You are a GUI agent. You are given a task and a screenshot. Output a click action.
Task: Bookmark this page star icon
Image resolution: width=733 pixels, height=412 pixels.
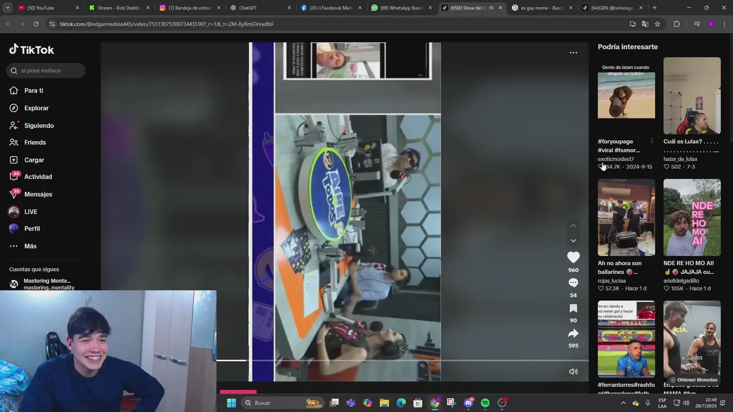point(657,24)
